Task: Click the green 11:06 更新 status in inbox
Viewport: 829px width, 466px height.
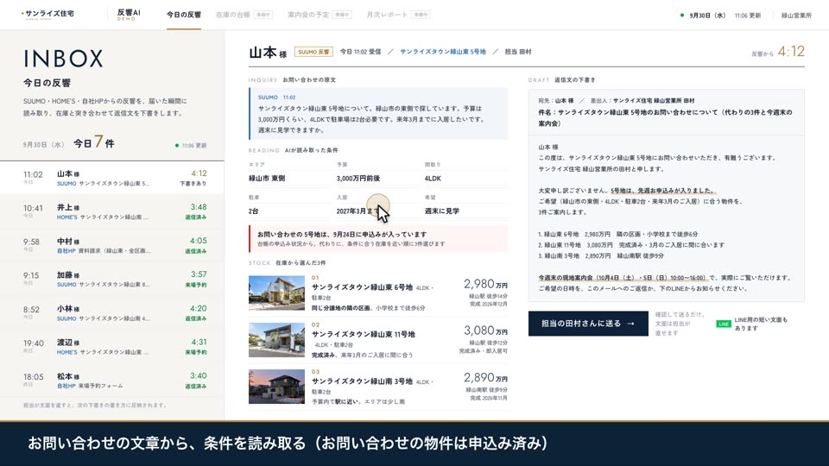Action: point(191,145)
